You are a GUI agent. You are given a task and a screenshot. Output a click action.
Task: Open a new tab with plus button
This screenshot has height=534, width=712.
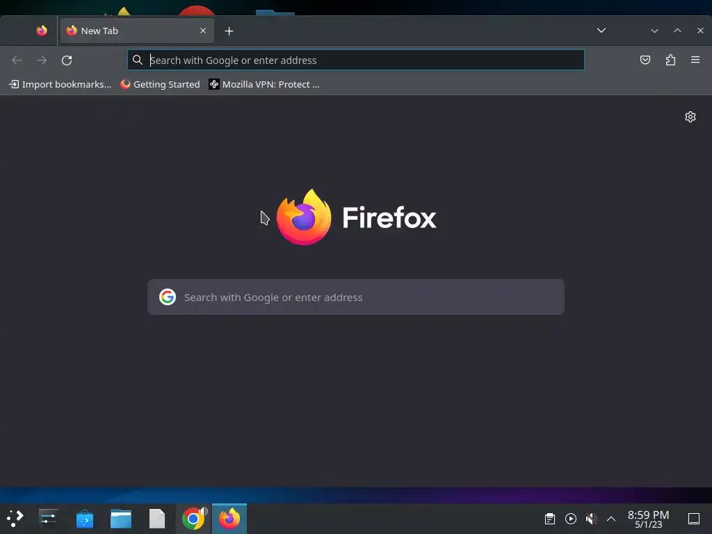pyautogui.click(x=229, y=31)
